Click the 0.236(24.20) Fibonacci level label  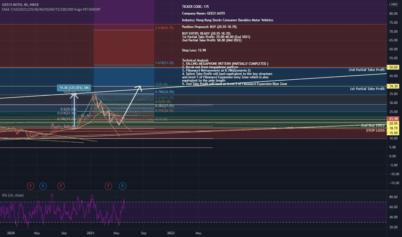click(164, 111)
